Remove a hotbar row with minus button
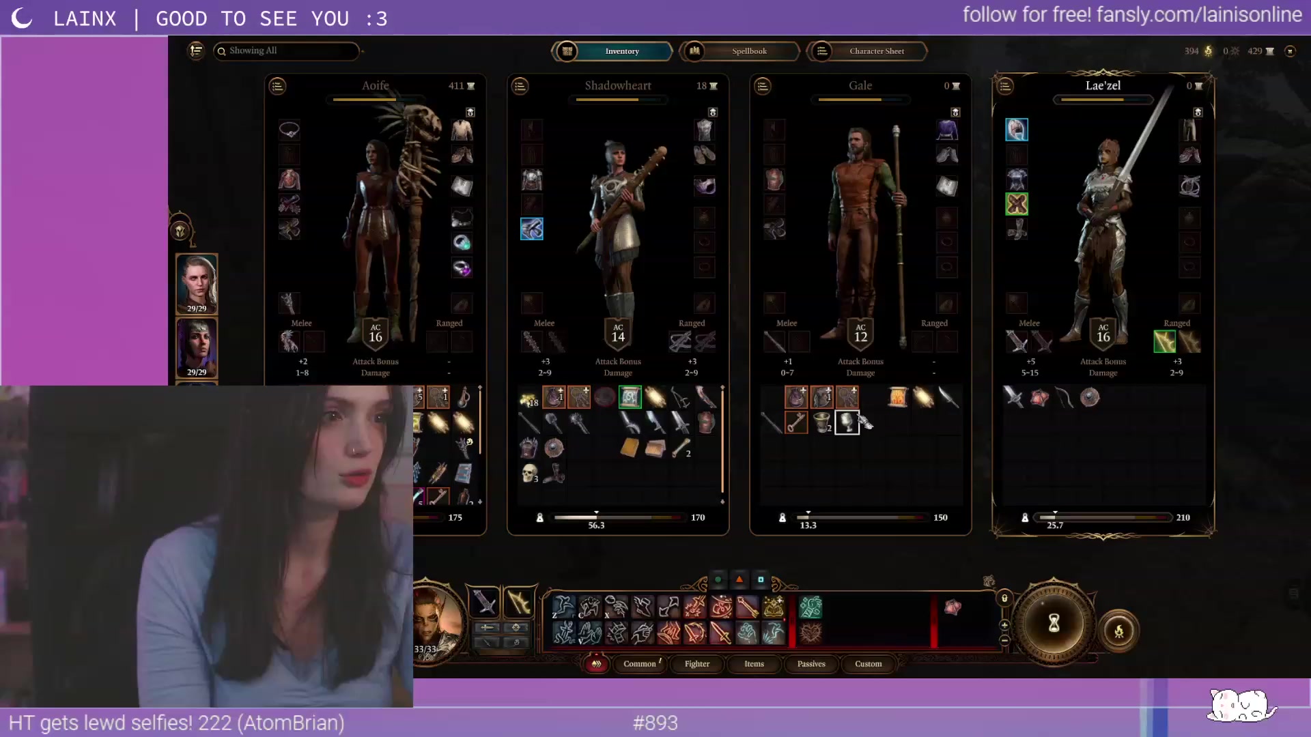This screenshot has height=737, width=1311. tap(1004, 640)
